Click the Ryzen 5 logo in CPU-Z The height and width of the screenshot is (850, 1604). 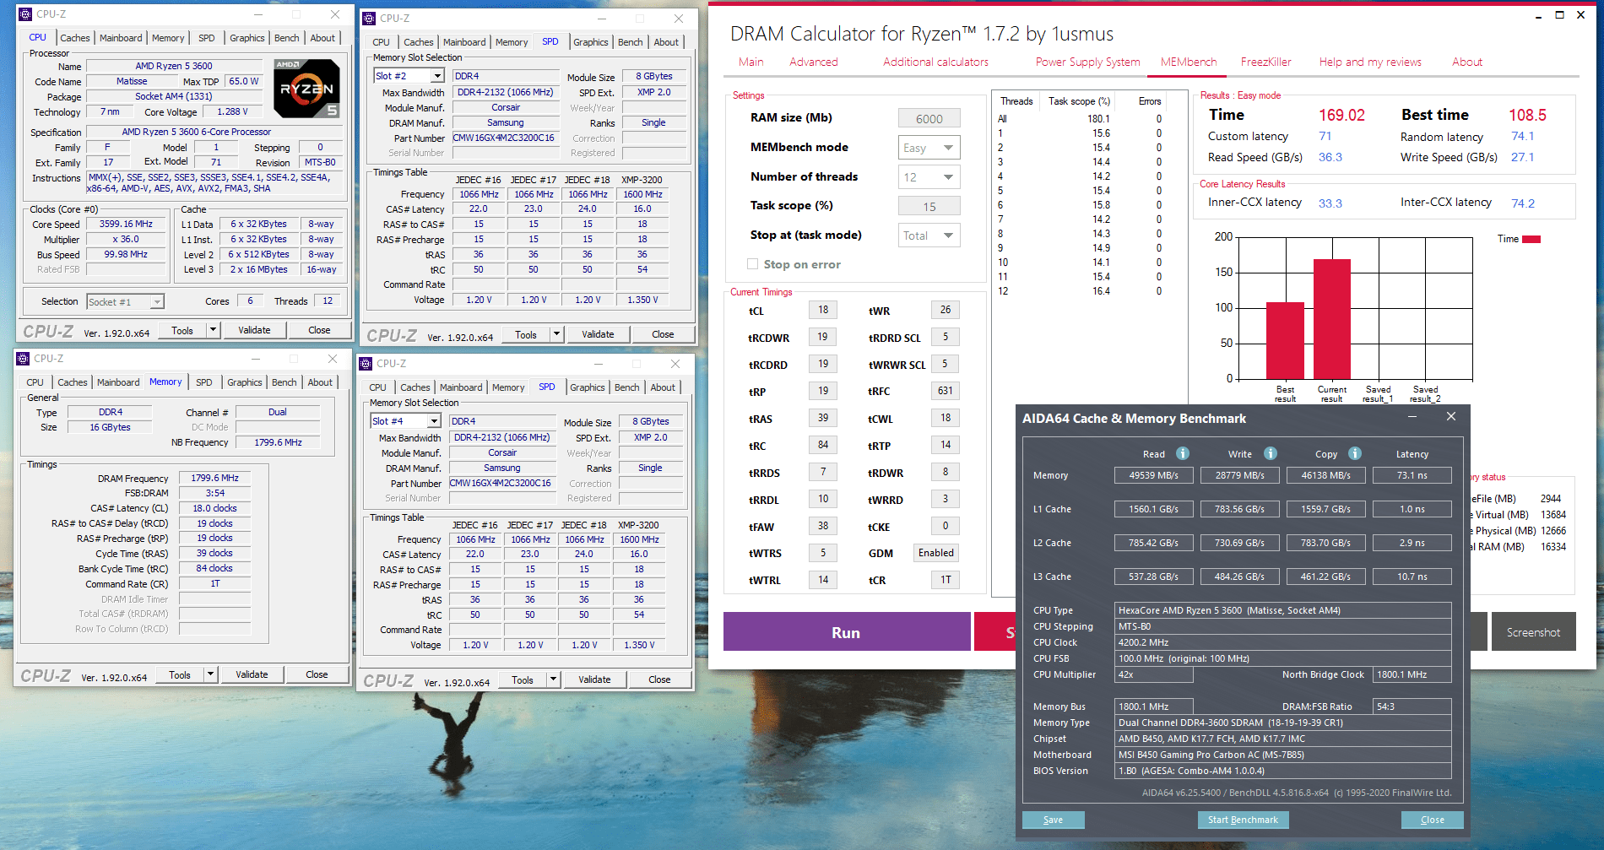pos(307,88)
